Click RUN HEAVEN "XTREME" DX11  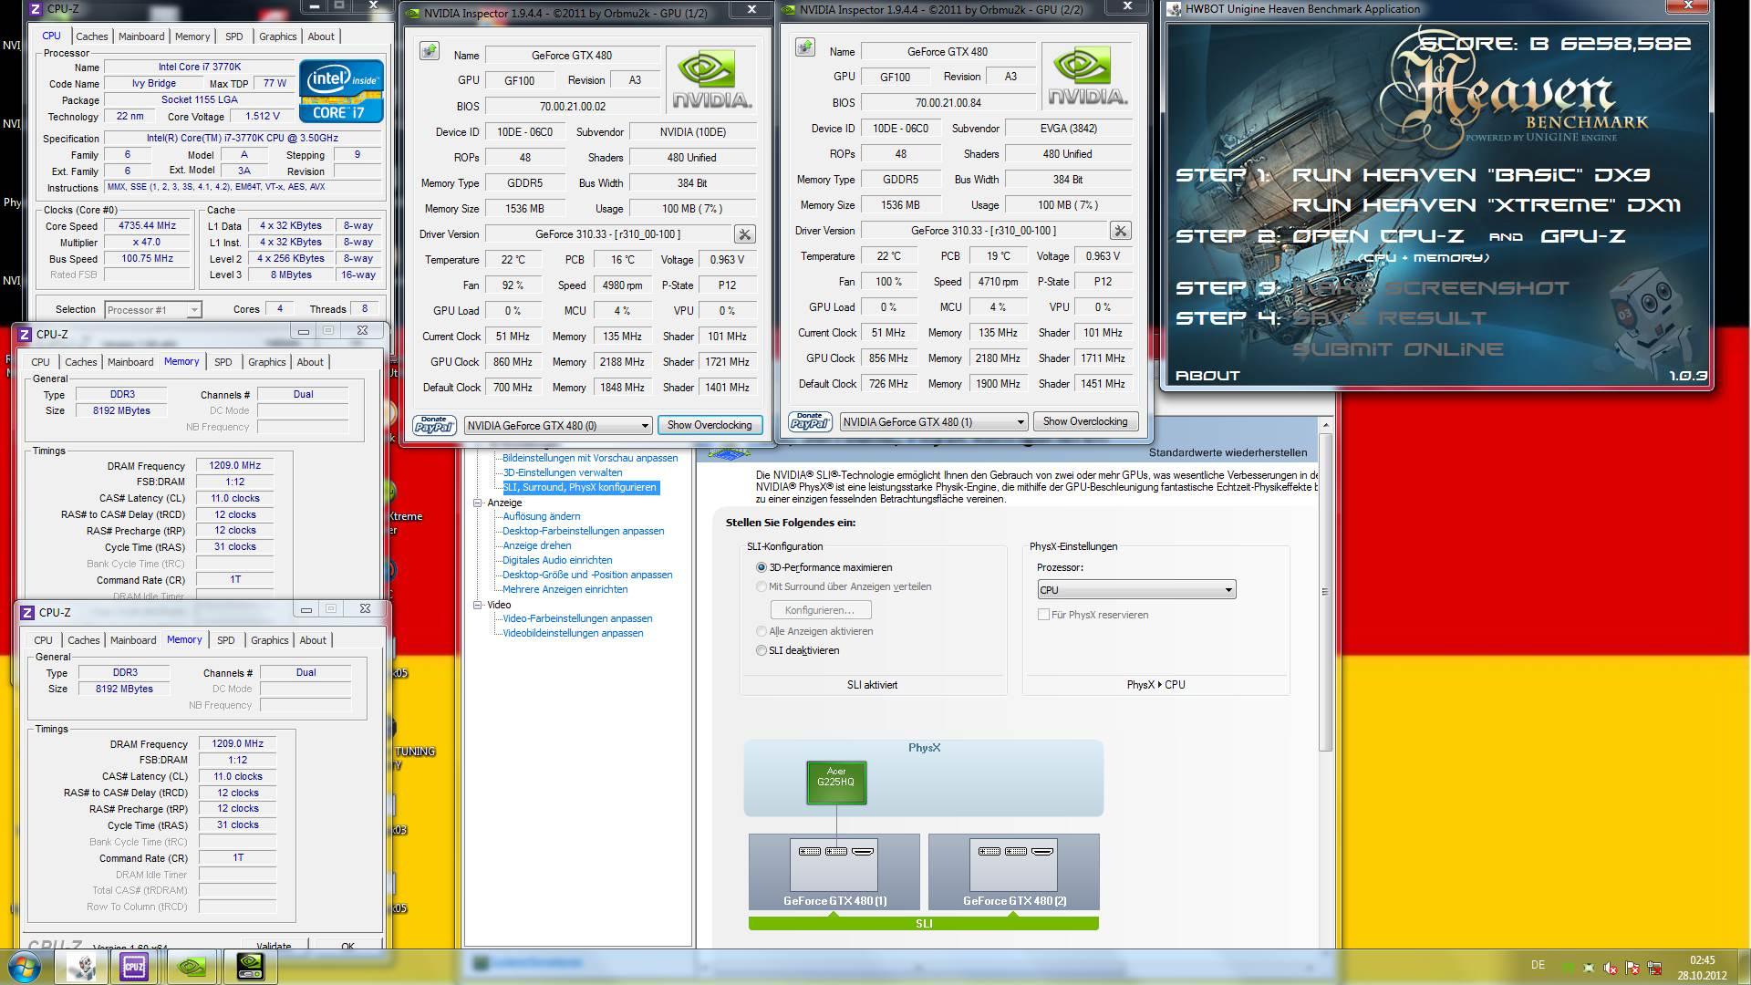[1487, 205]
